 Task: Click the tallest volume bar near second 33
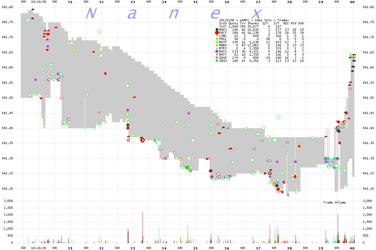[x=143, y=227]
